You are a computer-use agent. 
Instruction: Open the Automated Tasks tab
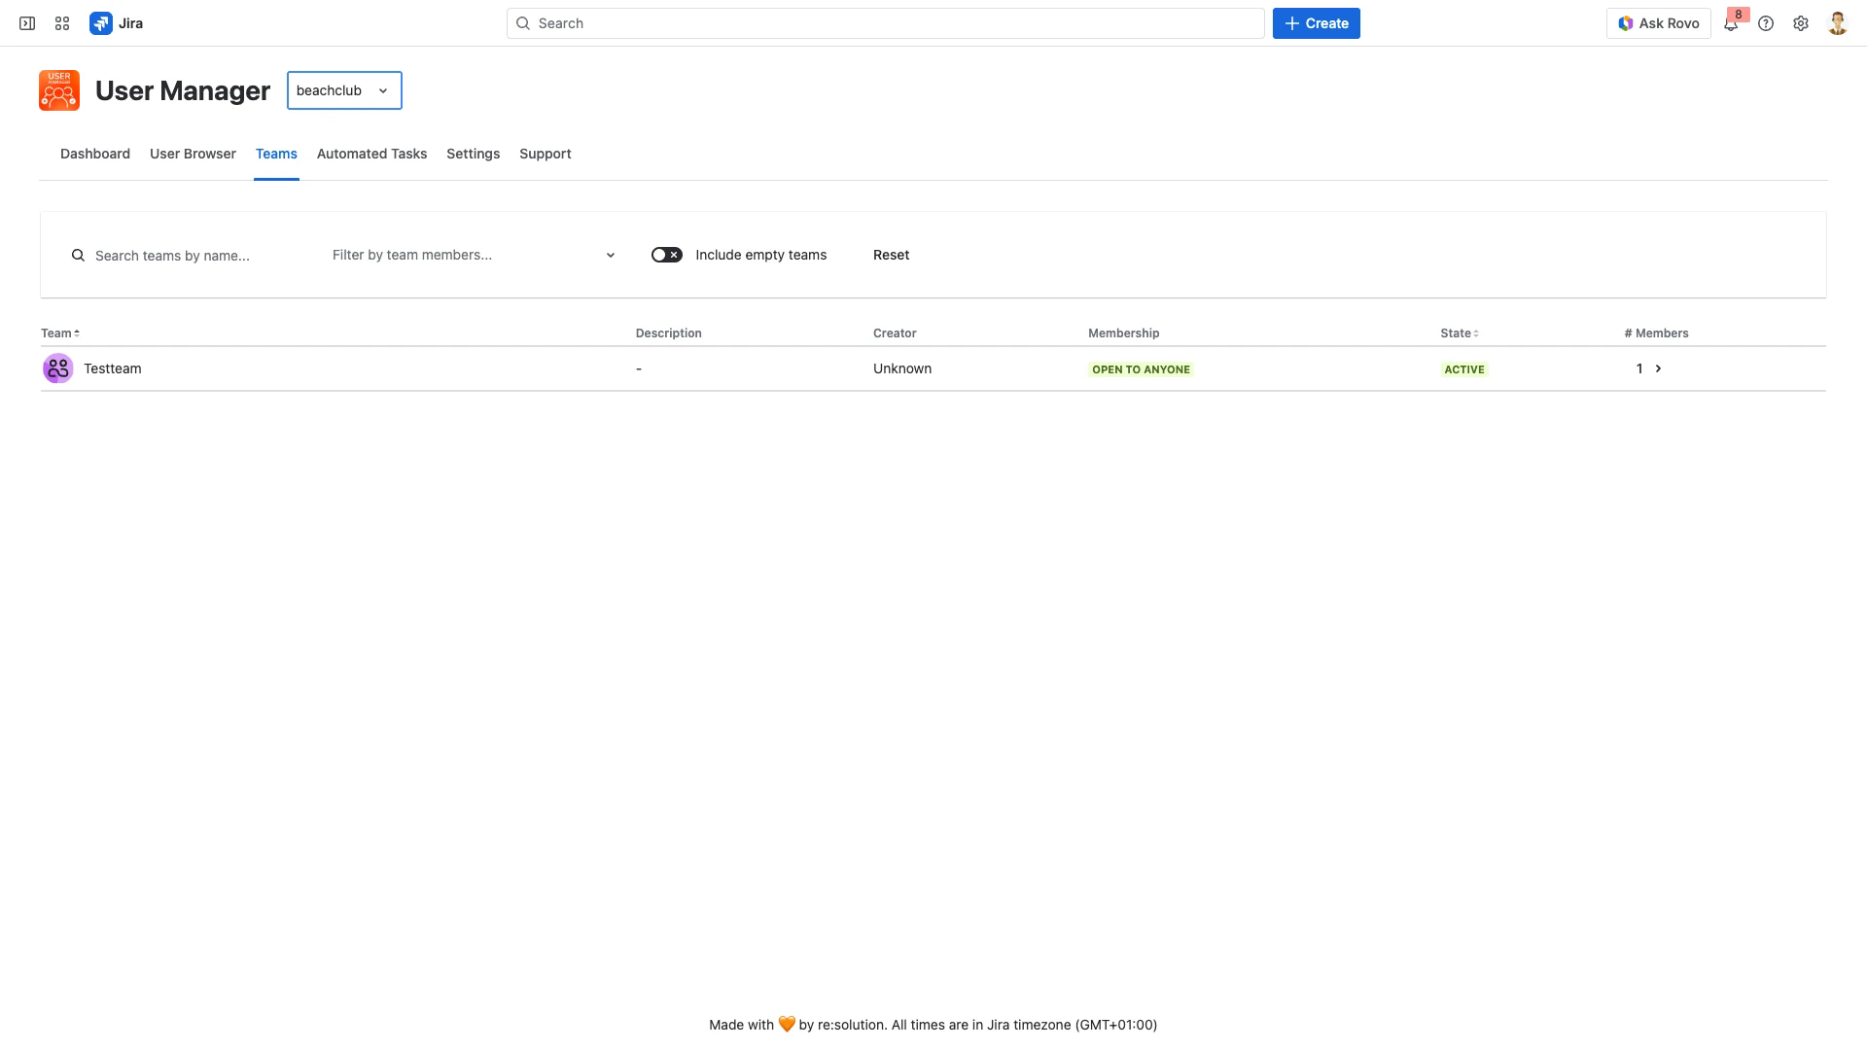coord(371,154)
